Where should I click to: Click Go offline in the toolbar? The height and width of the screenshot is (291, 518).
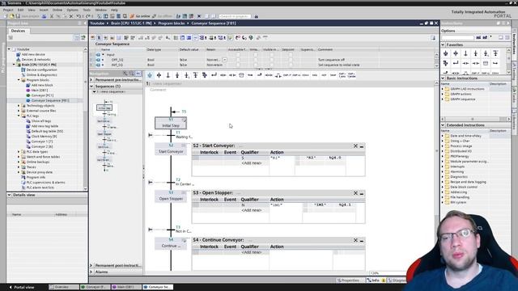point(162,16)
